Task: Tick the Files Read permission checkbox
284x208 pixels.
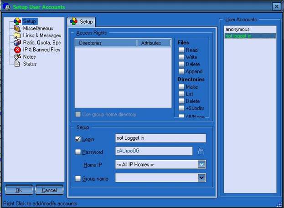Action: (181, 50)
